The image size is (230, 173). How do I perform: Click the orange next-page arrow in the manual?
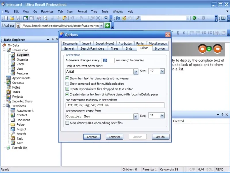coord(217,49)
